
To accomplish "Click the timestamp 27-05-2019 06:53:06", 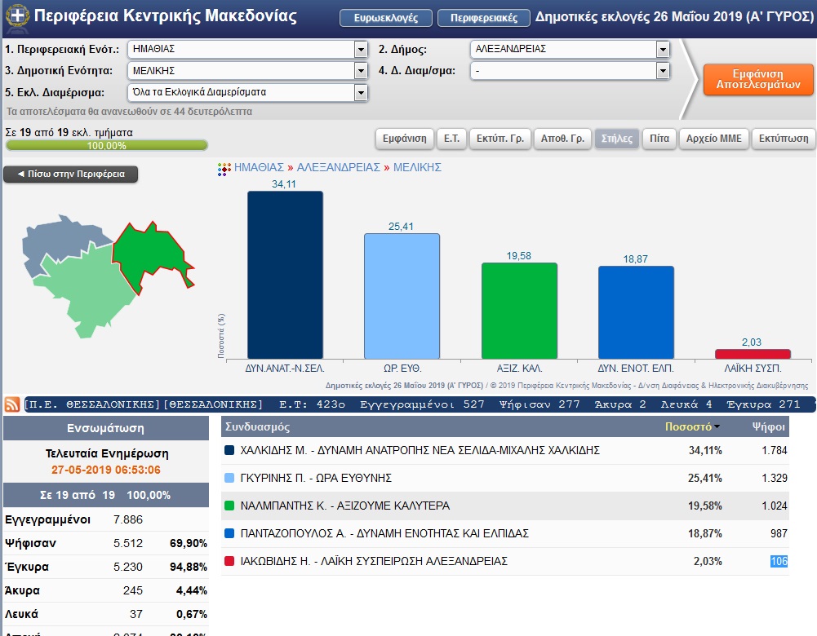I will click(x=106, y=470).
